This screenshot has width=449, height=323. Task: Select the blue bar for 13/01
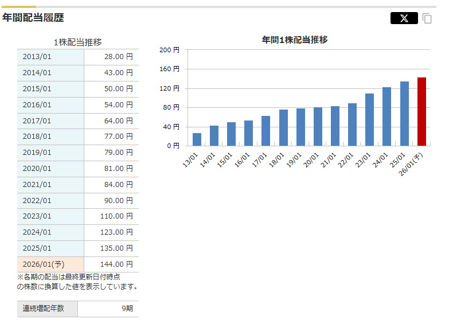point(197,139)
